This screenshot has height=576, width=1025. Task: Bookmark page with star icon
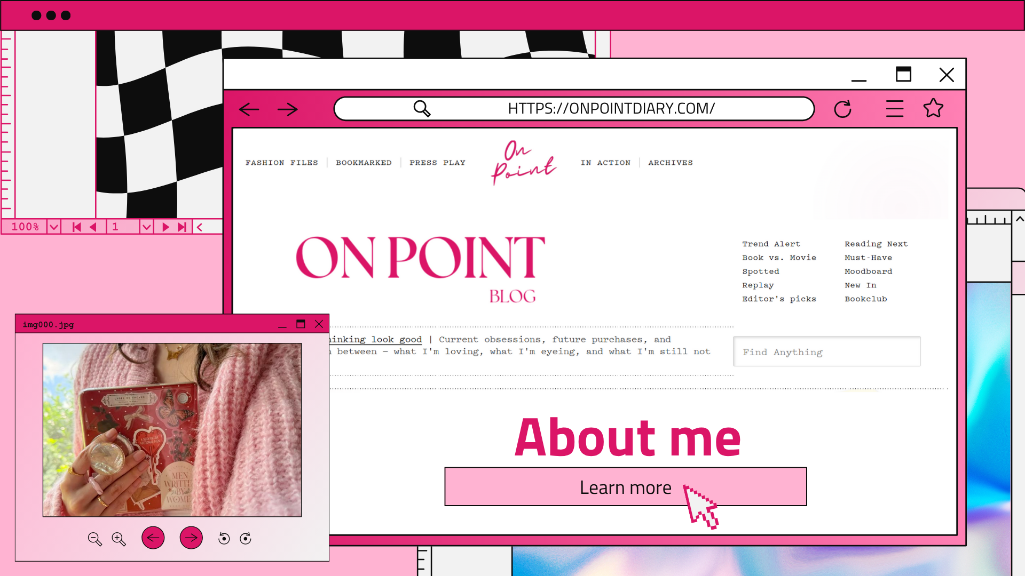click(933, 108)
